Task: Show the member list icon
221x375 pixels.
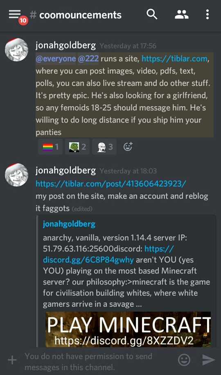Action: pos(181,14)
